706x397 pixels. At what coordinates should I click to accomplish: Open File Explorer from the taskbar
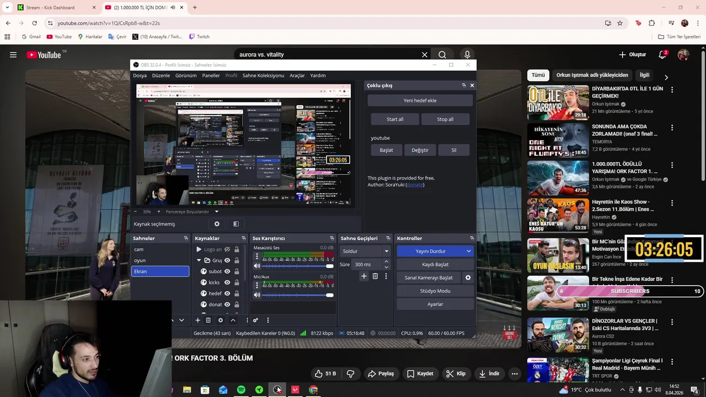187,390
